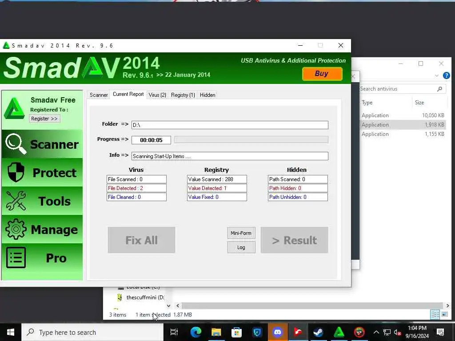Click the Path Hidden: 0 field
Screen dimensions: 455x341
click(x=298, y=188)
